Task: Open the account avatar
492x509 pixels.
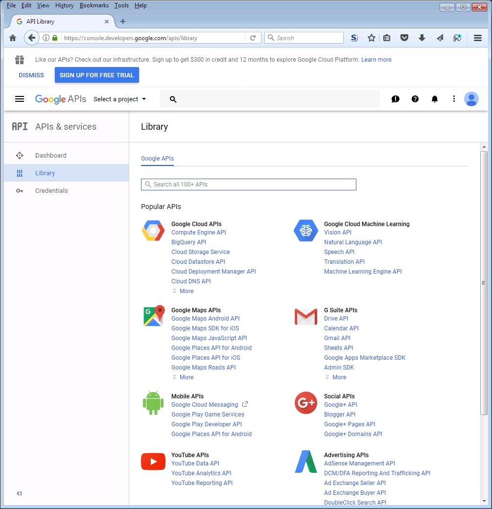Action: pos(471,99)
